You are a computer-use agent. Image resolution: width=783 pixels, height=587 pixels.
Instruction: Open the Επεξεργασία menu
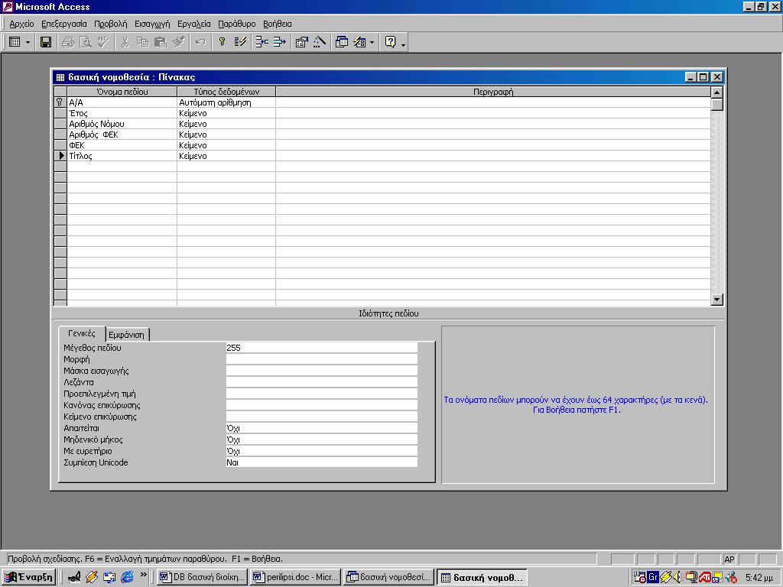[64, 24]
